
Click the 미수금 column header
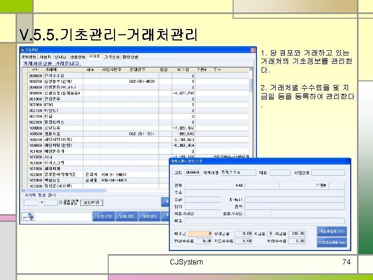pos(183,69)
